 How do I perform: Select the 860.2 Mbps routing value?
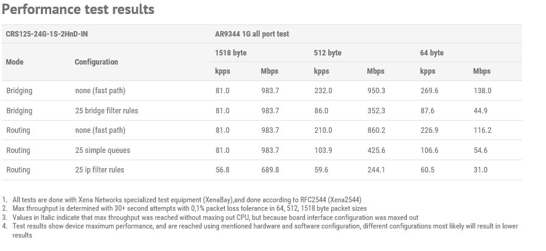376,130
